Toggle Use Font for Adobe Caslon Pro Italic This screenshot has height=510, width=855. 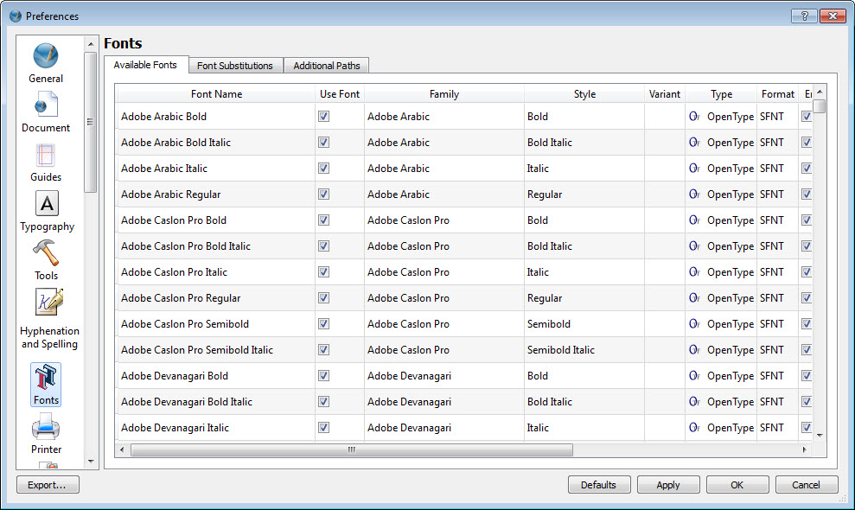coord(324,271)
